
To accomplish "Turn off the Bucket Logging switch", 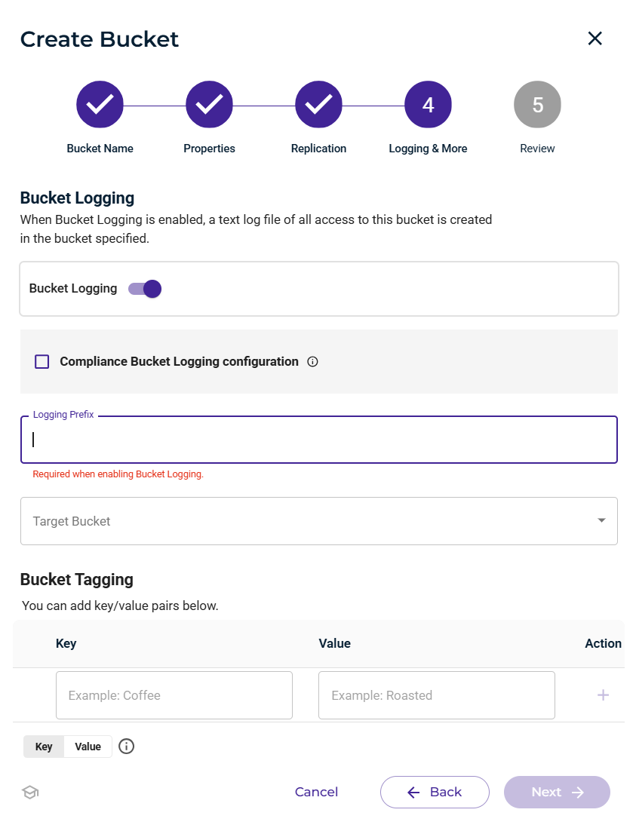I will pos(145,289).
